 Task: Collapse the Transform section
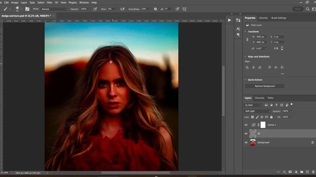tap(245, 31)
